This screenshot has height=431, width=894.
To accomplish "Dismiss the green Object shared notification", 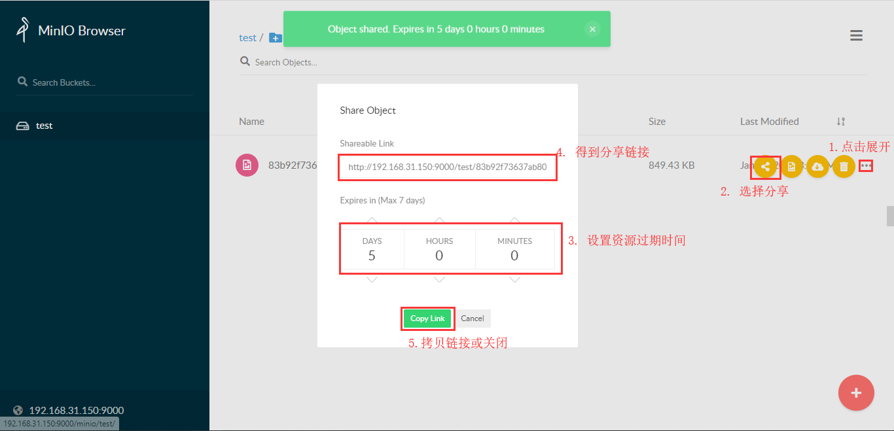I will 592,29.
